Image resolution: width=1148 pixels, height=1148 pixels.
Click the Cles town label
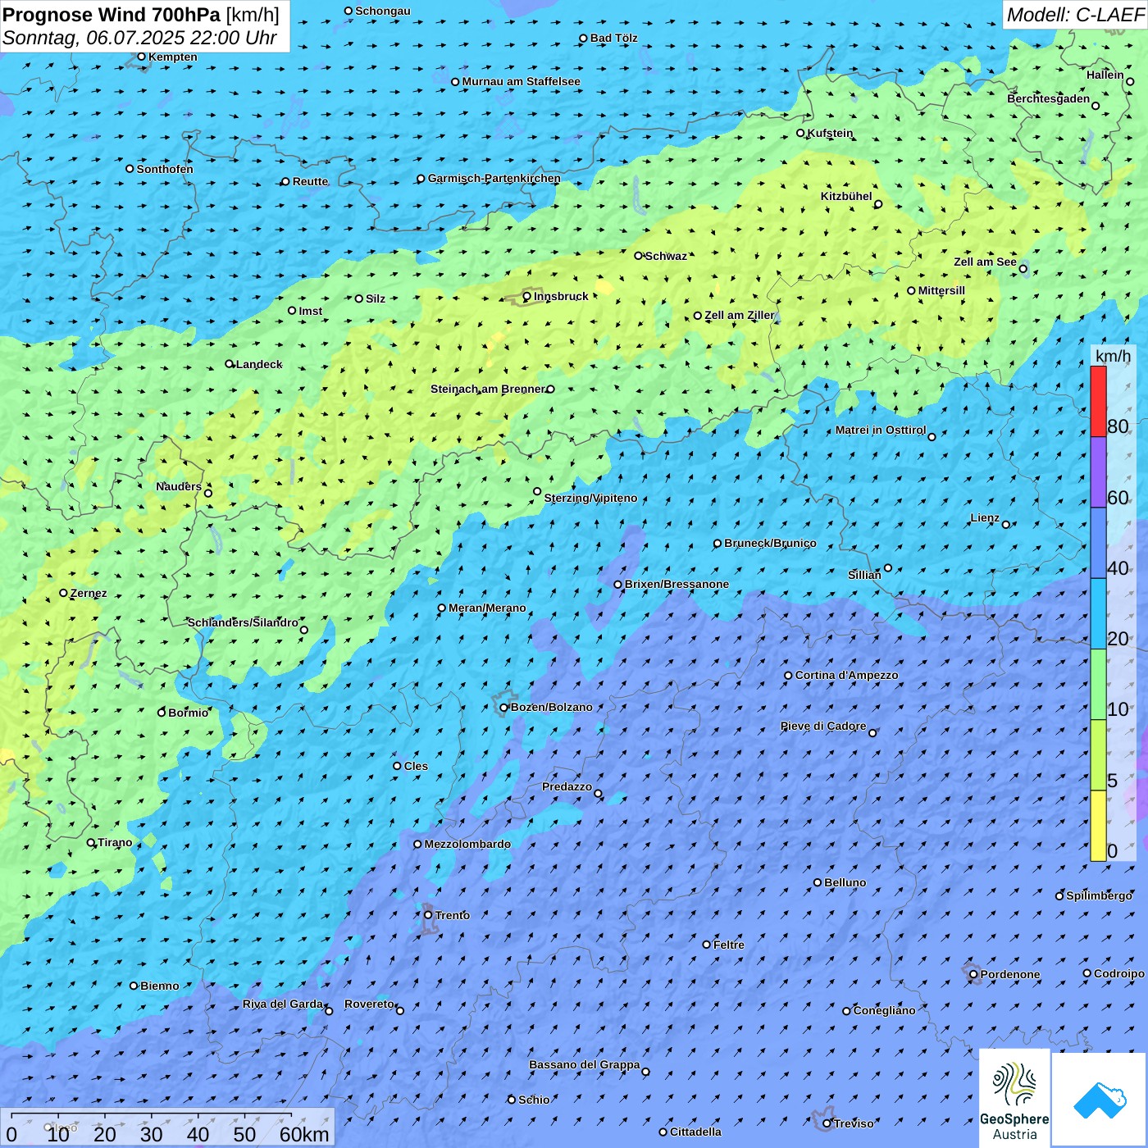coord(416,766)
